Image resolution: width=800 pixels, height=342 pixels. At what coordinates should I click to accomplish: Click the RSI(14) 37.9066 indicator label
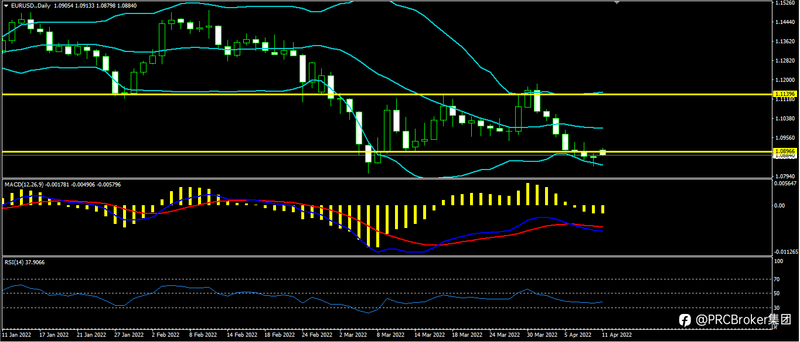(x=25, y=262)
